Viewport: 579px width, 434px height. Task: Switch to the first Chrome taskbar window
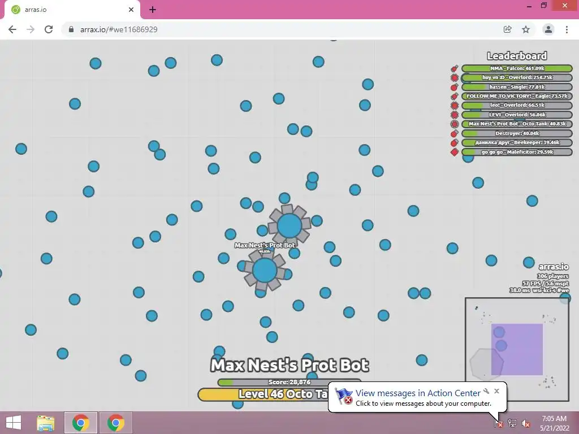click(81, 423)
